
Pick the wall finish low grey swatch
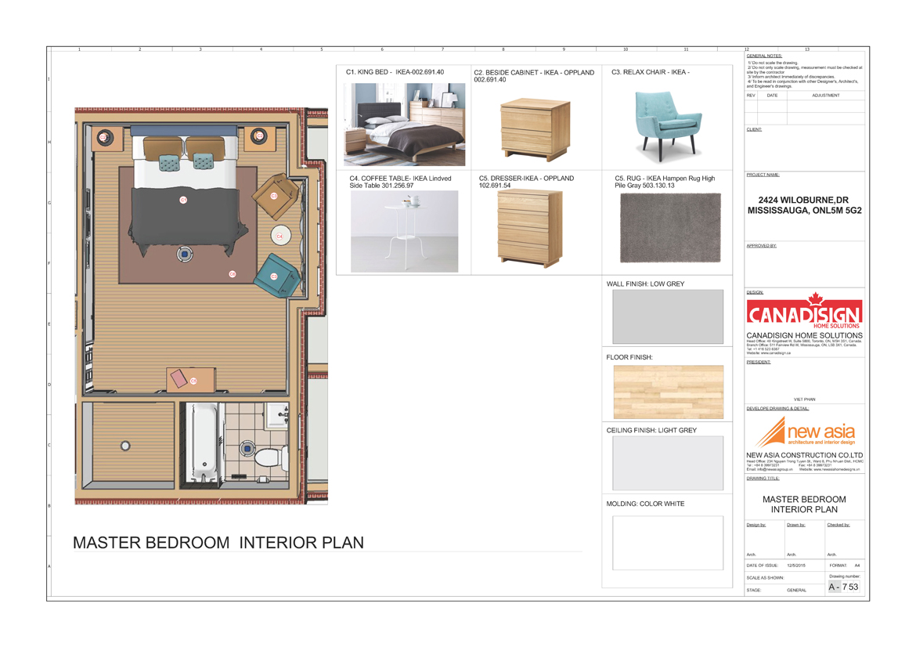point(667,316)
